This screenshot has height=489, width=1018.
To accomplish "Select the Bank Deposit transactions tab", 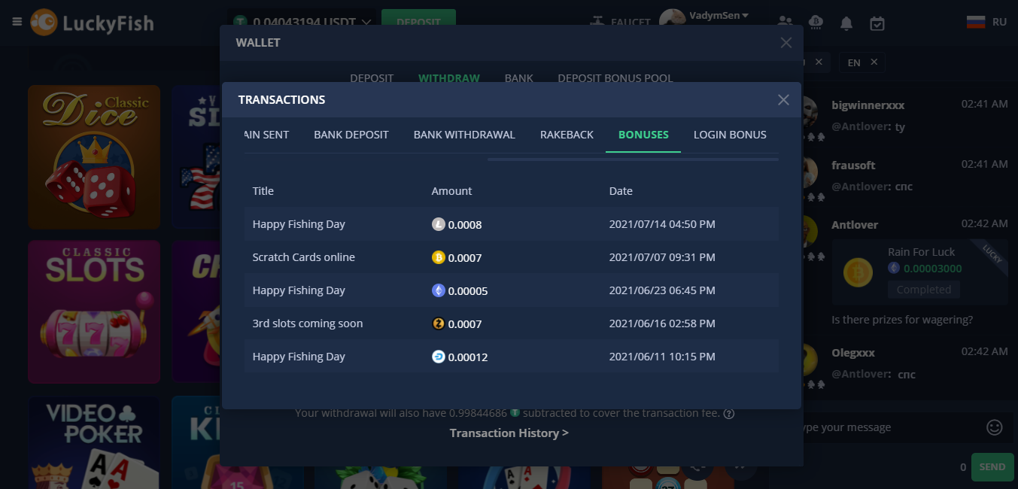I will [351, 135].
